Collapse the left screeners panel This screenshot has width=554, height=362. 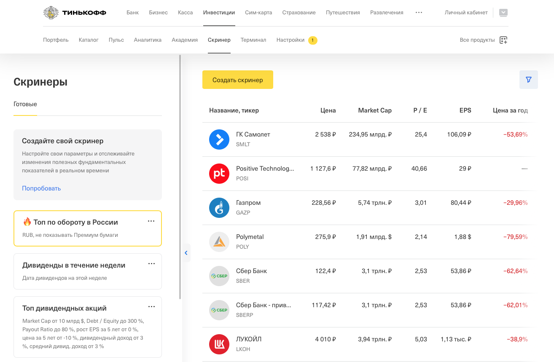click(x=186, y=253)
